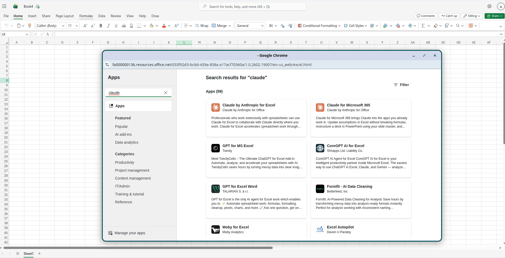505x258 pixels.
Task: Apply the fill color bucket
Action: point(152,26)
